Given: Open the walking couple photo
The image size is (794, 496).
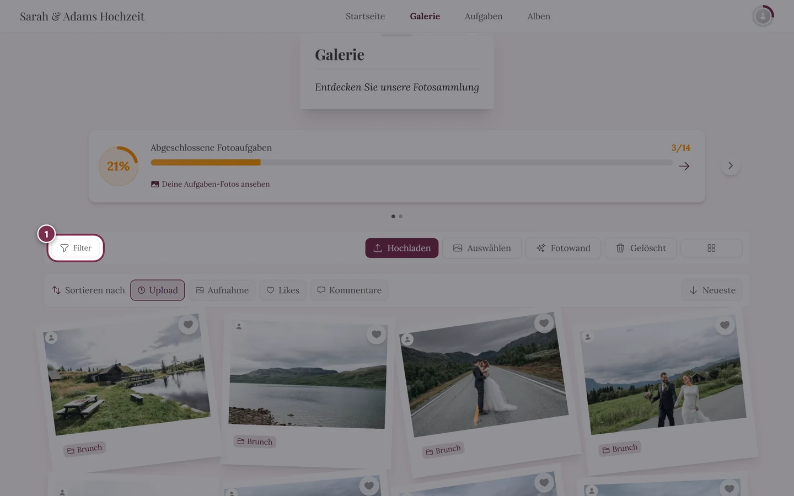Looking at the screenshot, I should [663, 375].
